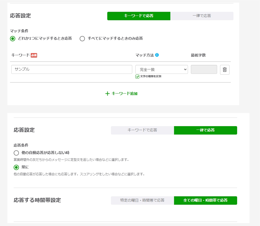Click the plus icon for キーワード追加
The height and width of the screenshot is (226, 260).
pyautogui.click(x=107, y=94)
